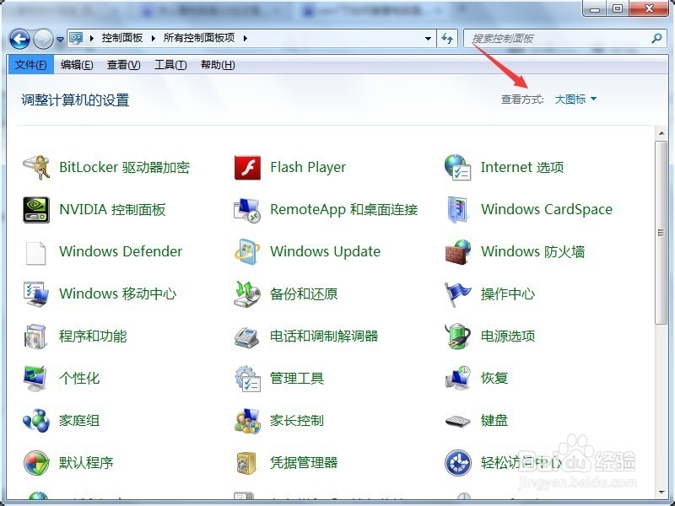The image size is (675, 506).
Task: Open the 查看方式 大图标 dropdown
Action: click(576, 100)
